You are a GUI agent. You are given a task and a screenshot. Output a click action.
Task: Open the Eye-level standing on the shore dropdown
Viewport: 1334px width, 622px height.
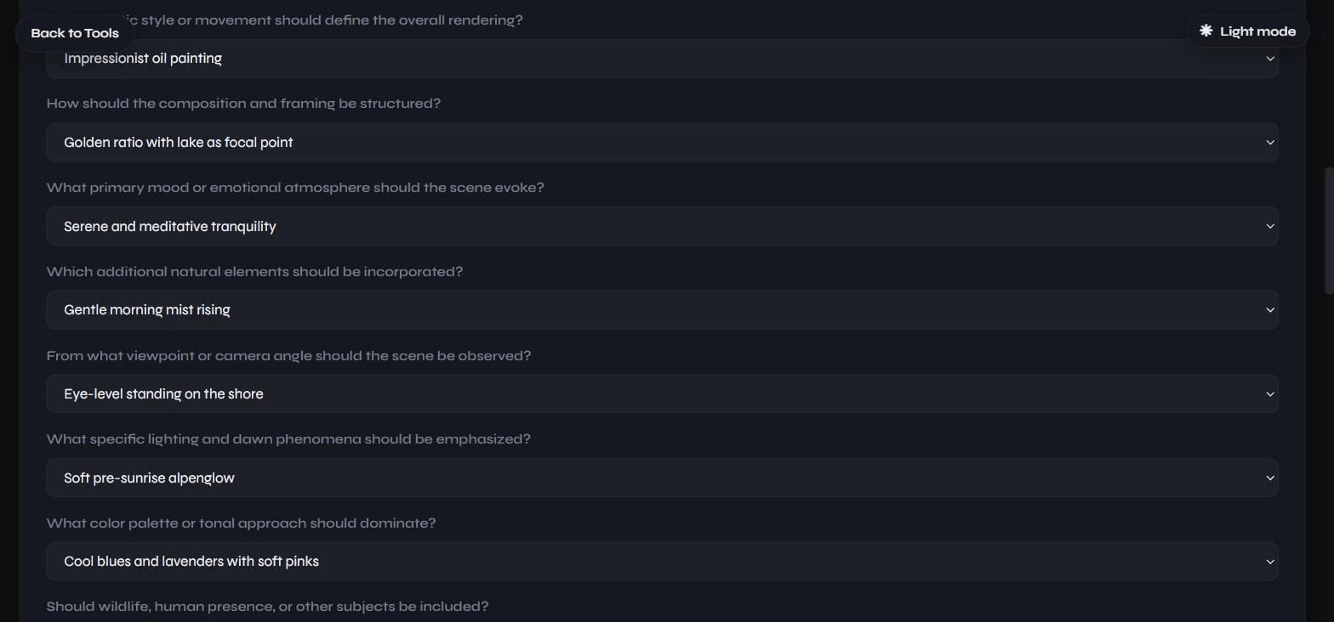tap(662, 394)
